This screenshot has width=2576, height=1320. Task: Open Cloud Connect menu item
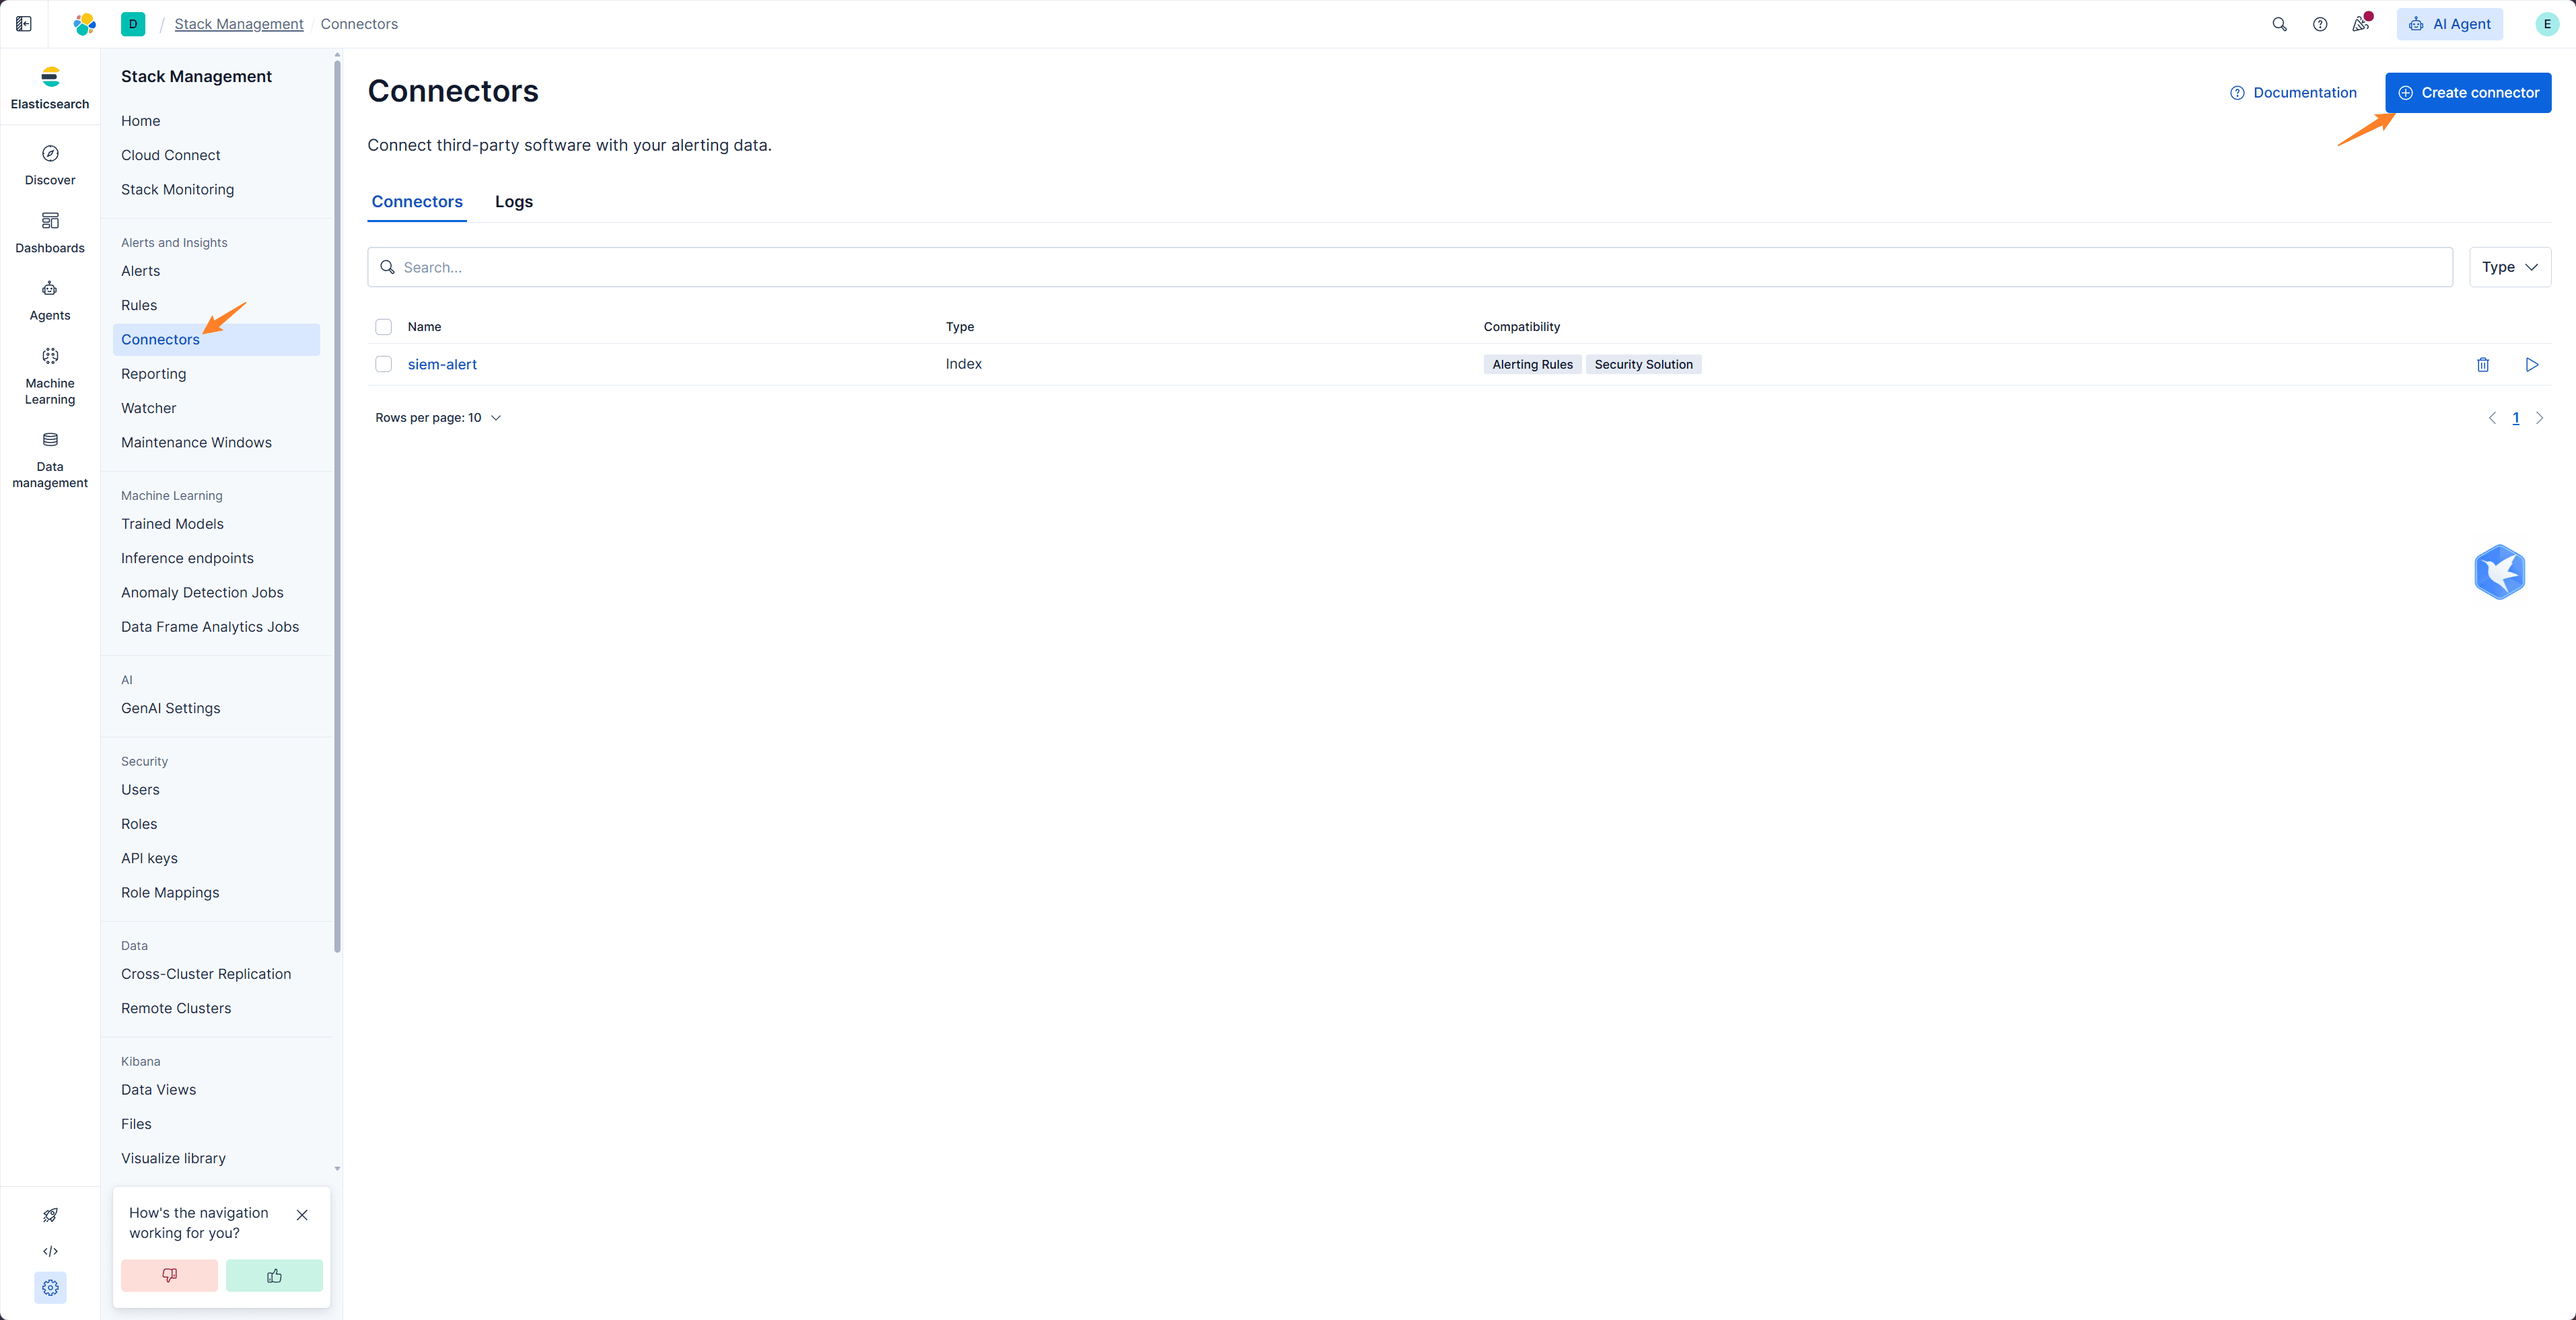(x=170, y=155)
